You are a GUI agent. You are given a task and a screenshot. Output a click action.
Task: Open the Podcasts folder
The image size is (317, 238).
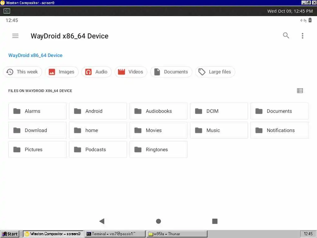pyautogui.click(x=98, y=149)
